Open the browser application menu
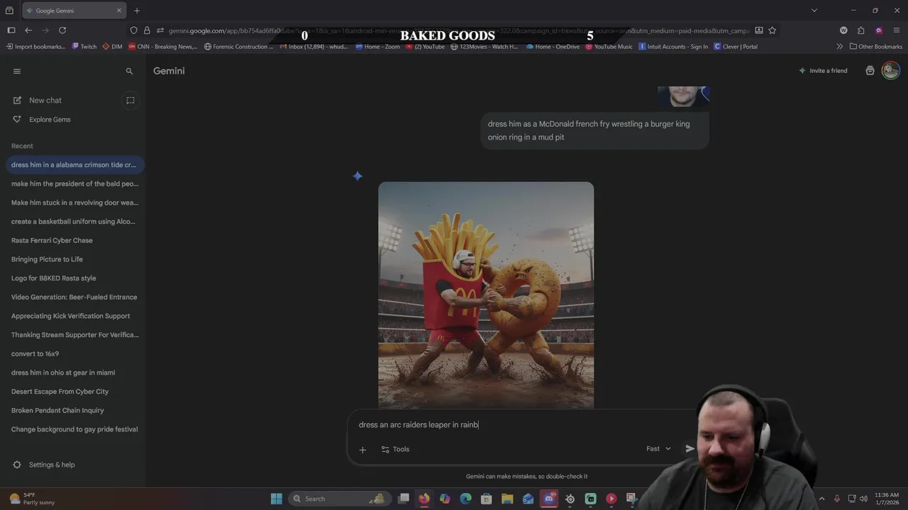908x510 pixels. (897, 30)
